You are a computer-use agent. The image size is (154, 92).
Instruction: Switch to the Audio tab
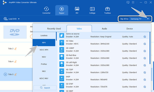coord(104,29)
